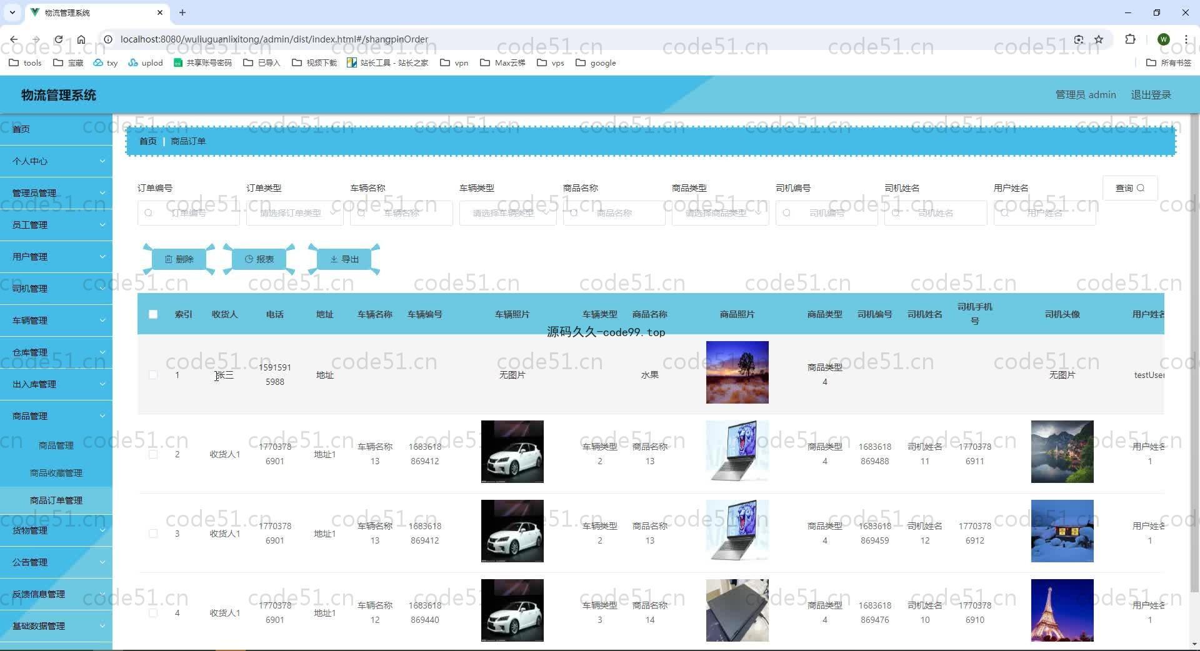Select 商品收藏管理 in the sidebar

pos(56,473)
